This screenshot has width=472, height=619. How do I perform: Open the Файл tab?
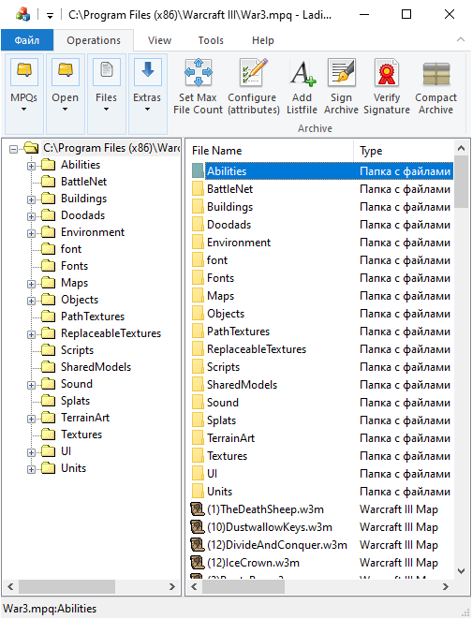pyautogui.click(x=27, y=40)
